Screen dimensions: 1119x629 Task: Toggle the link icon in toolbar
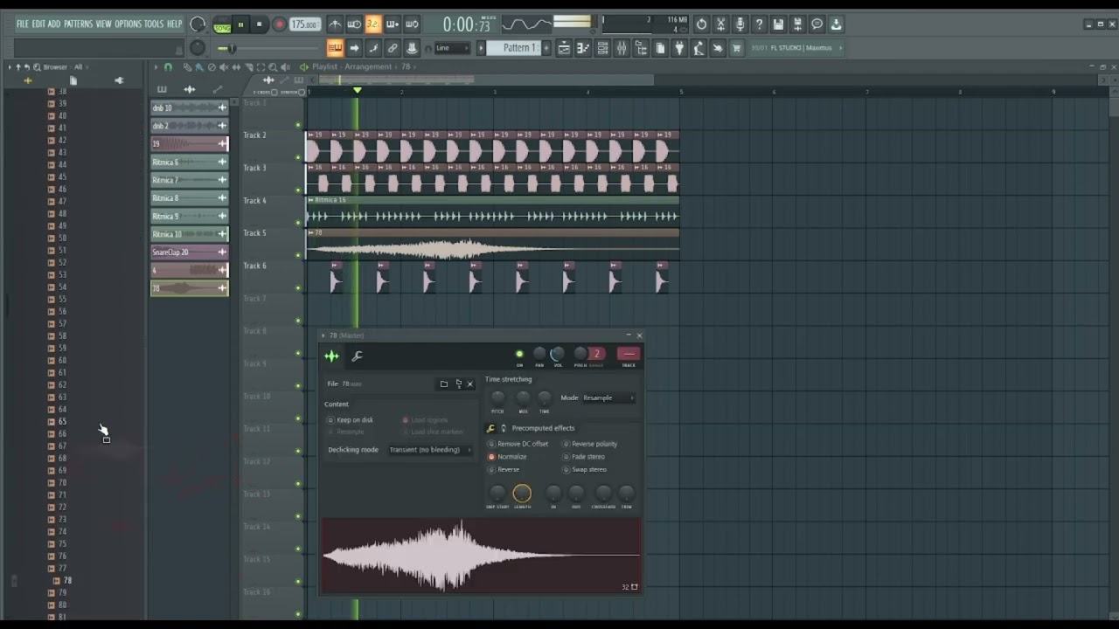tap(393, 48)
